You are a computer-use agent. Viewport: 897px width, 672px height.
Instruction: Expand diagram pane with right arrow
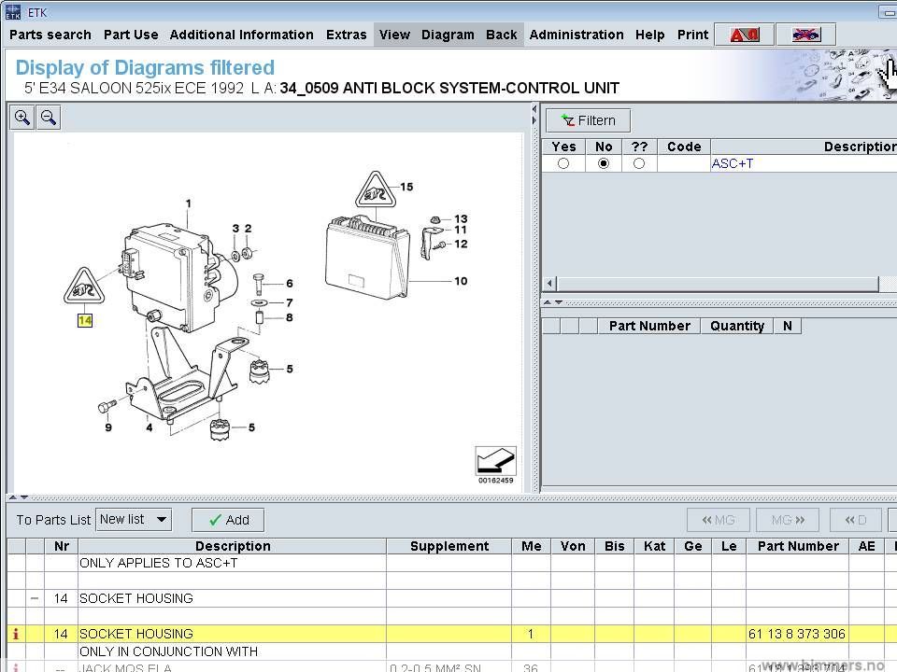pyautogui.click(x=534, y=120)
